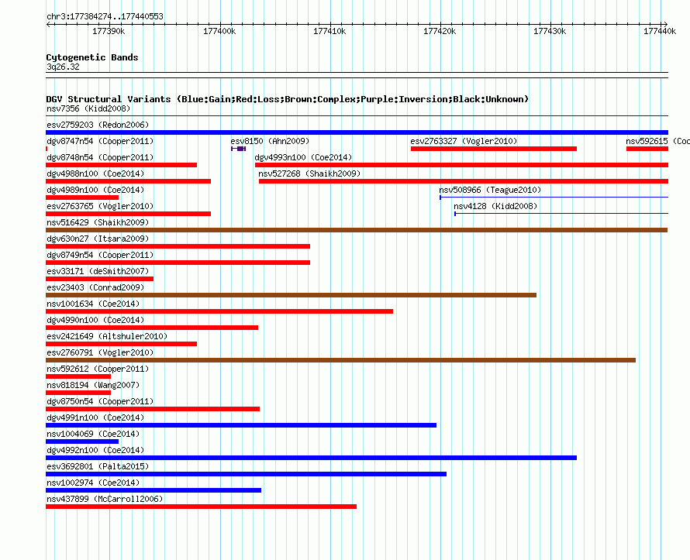This screenshot has height=560, width=690.
Task: Click the 177420k ruler position
Action: pos(440,31)
